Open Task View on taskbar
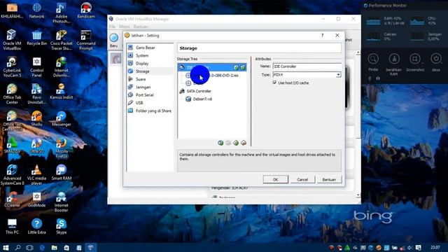448x252 pixels. 29,247
